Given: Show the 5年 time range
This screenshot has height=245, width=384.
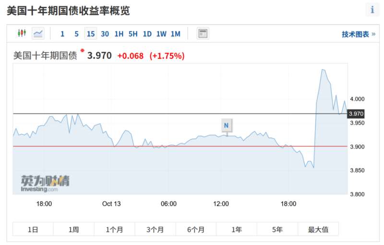Looking at the screenshot, I should [x=277, y=229].
